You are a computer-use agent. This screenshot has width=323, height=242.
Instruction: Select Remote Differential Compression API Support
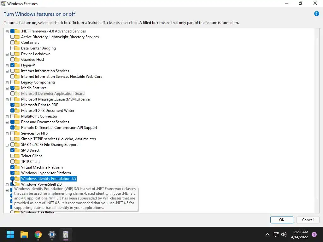tap(59, 128)
